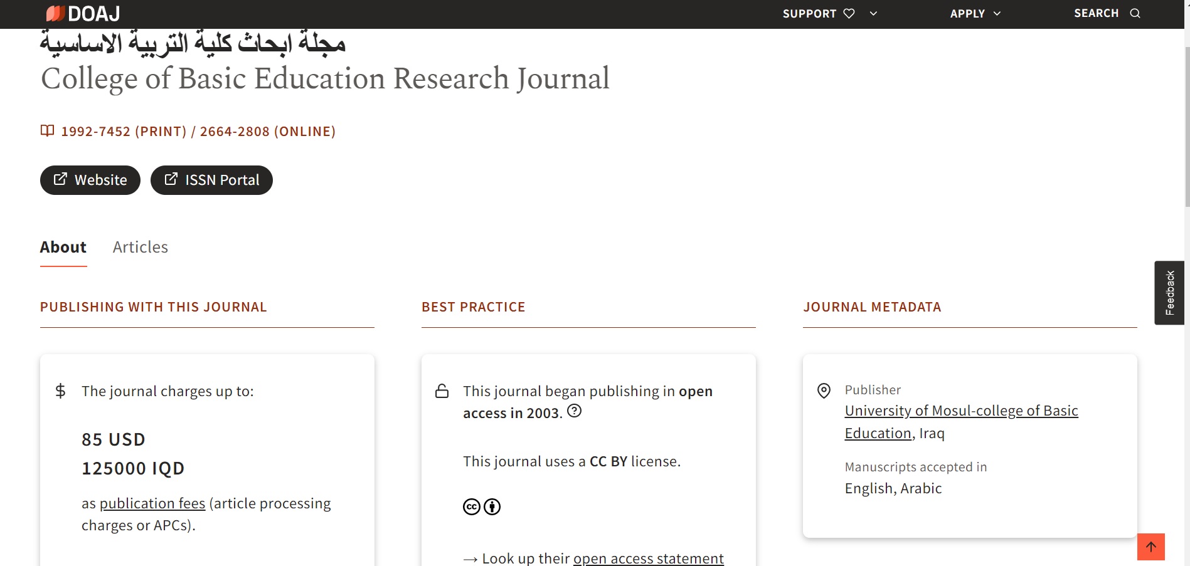Viewport: 1190px width, 566px height.
Task: Click the open access help question mark icon
Action: (x=574, y=411)
